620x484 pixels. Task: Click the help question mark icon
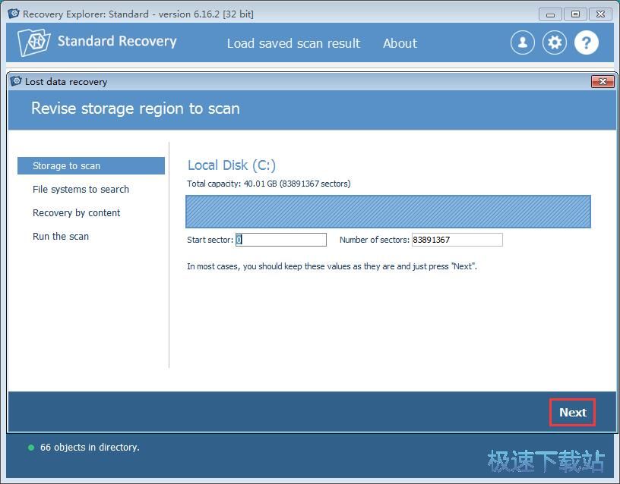click(x=587, y=42)
